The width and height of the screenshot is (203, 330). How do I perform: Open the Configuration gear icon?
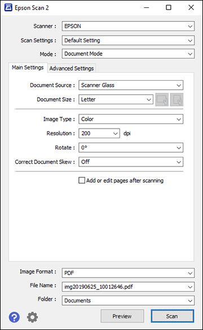(32, 317)
